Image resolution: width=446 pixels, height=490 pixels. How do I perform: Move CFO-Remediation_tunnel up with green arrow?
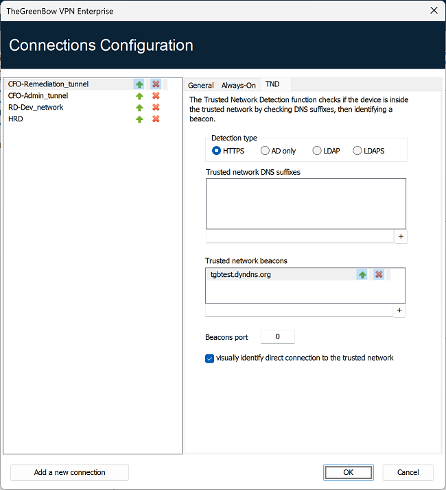point(139,84)
